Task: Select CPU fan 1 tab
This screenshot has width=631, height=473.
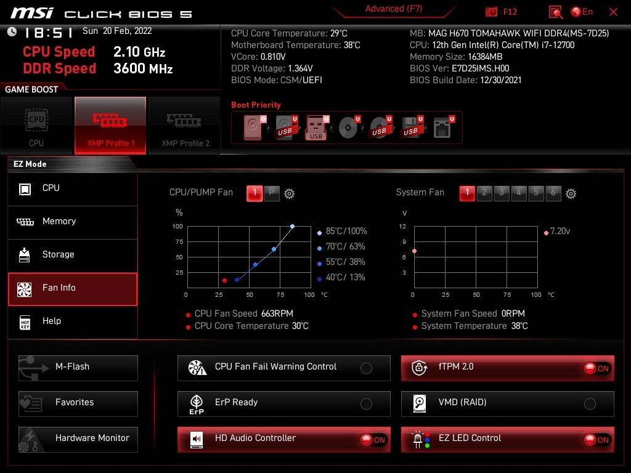Action: click(x=254, y=193)
